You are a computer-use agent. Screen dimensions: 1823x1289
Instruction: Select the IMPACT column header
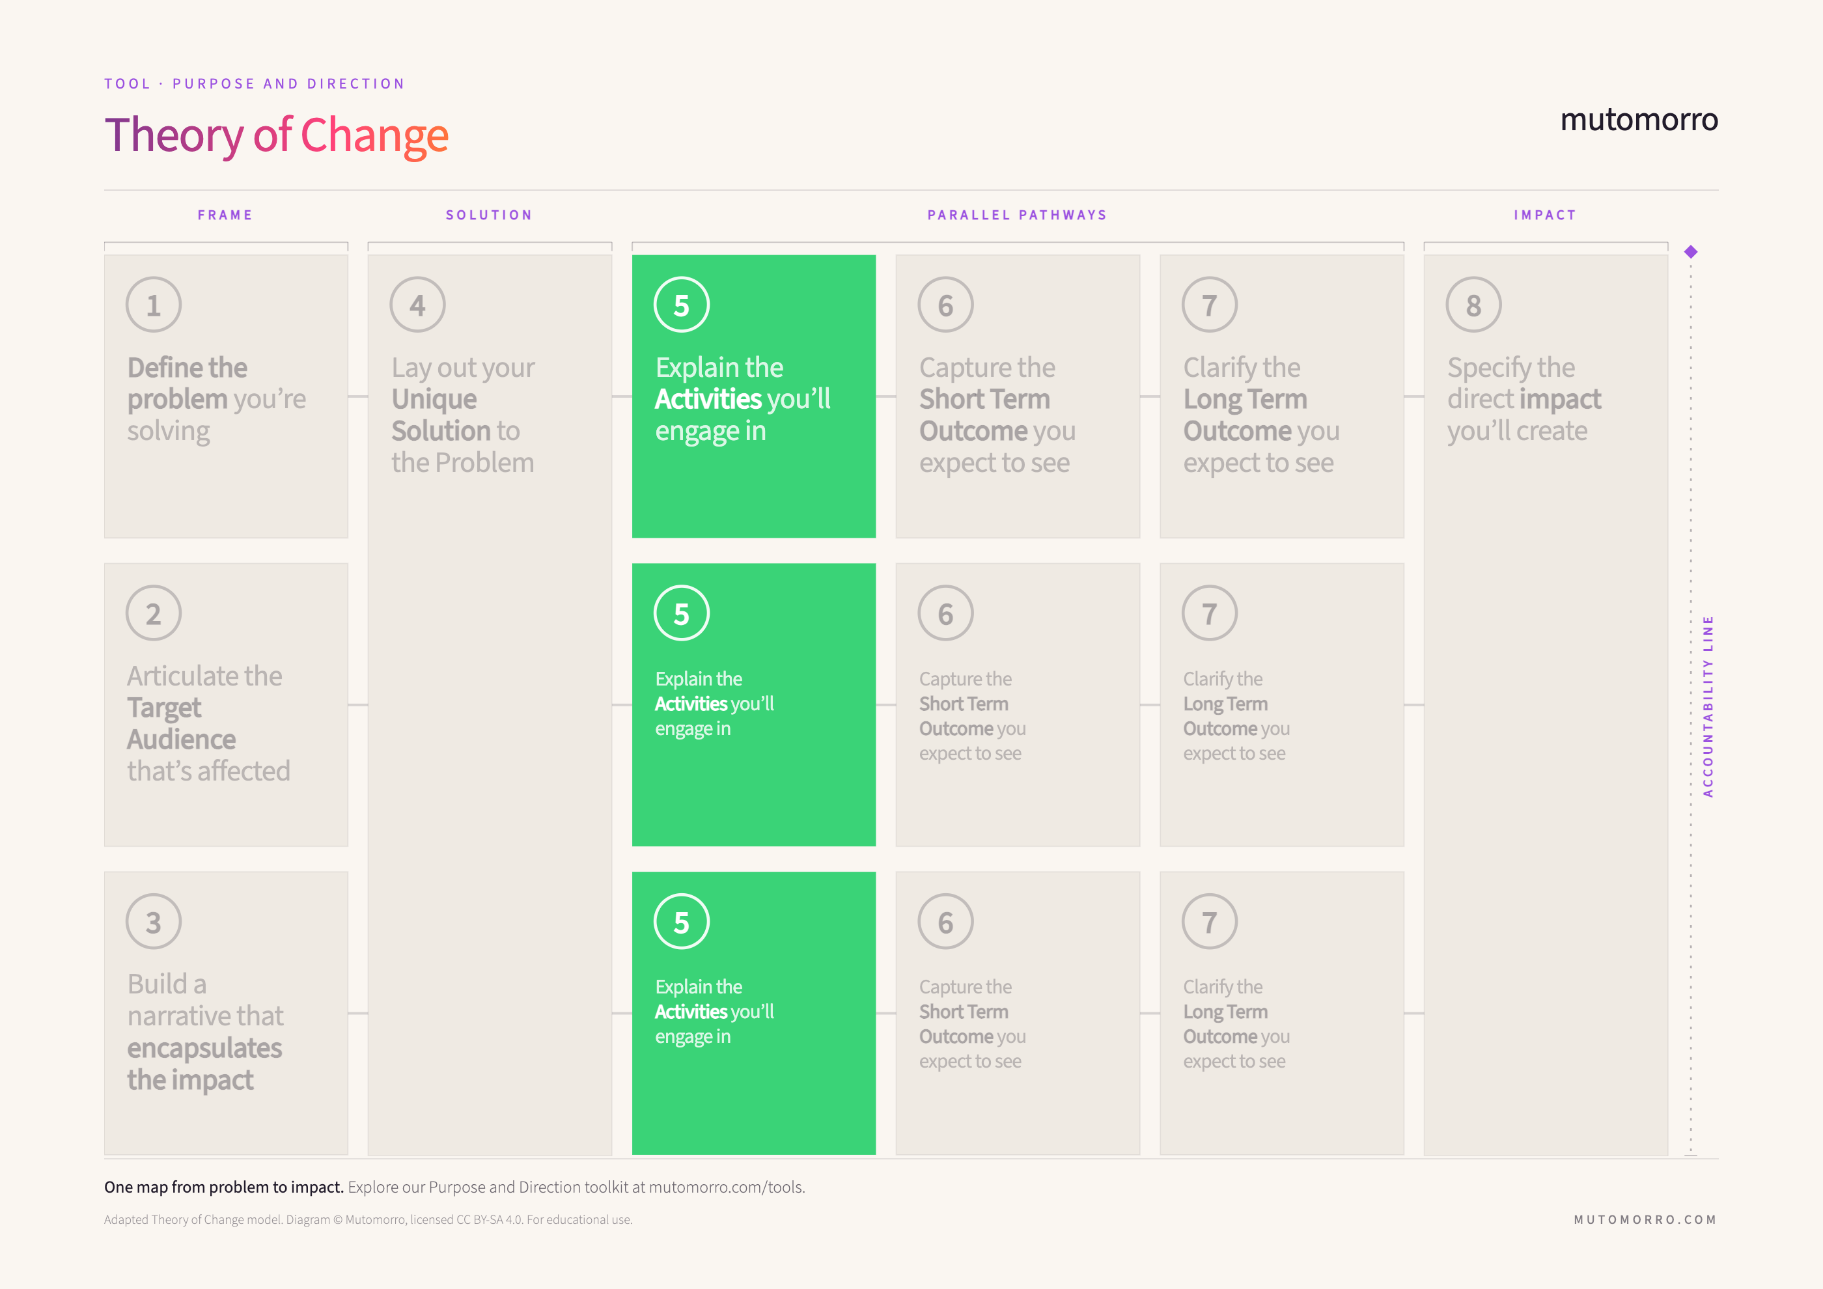coord(1545,215)
